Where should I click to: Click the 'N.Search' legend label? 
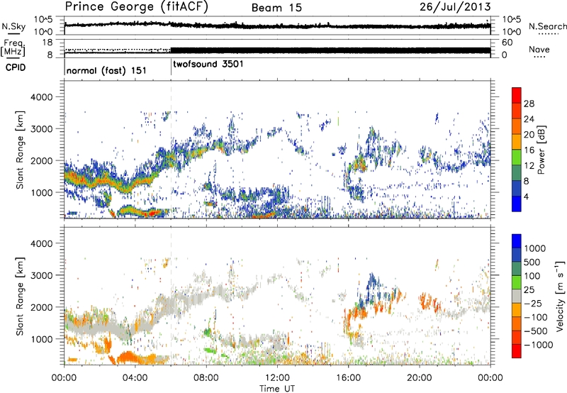[x=547, y=26]
